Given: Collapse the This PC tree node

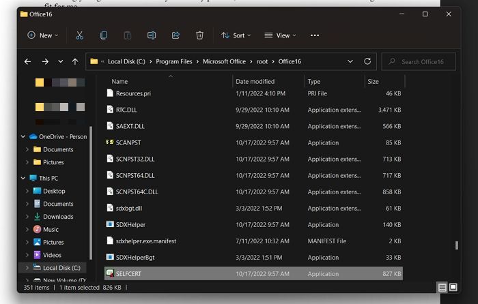Looking at the screenshot, I should tap(23, 178).
